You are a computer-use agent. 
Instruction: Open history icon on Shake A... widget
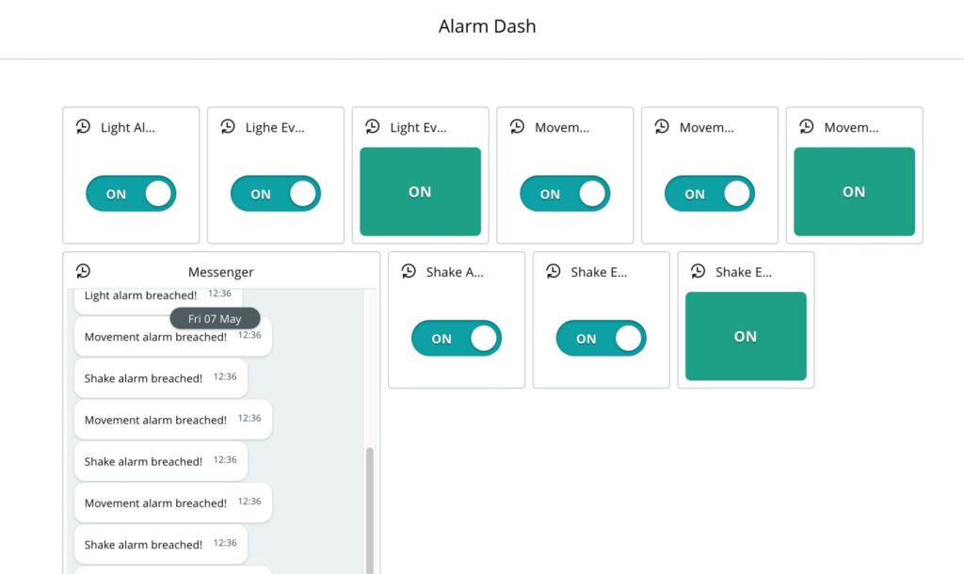[x=409, y=271]
